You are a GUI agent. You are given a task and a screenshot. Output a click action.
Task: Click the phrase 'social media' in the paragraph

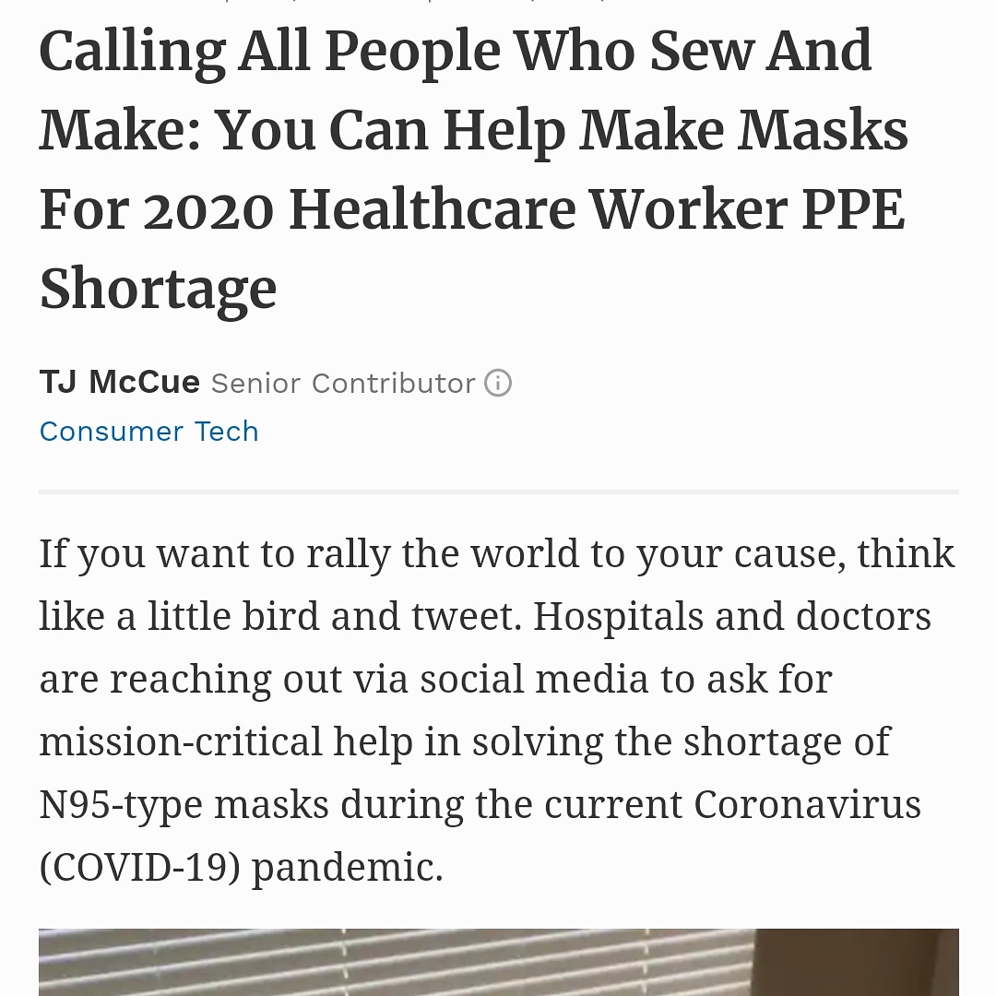coord(535,679)
